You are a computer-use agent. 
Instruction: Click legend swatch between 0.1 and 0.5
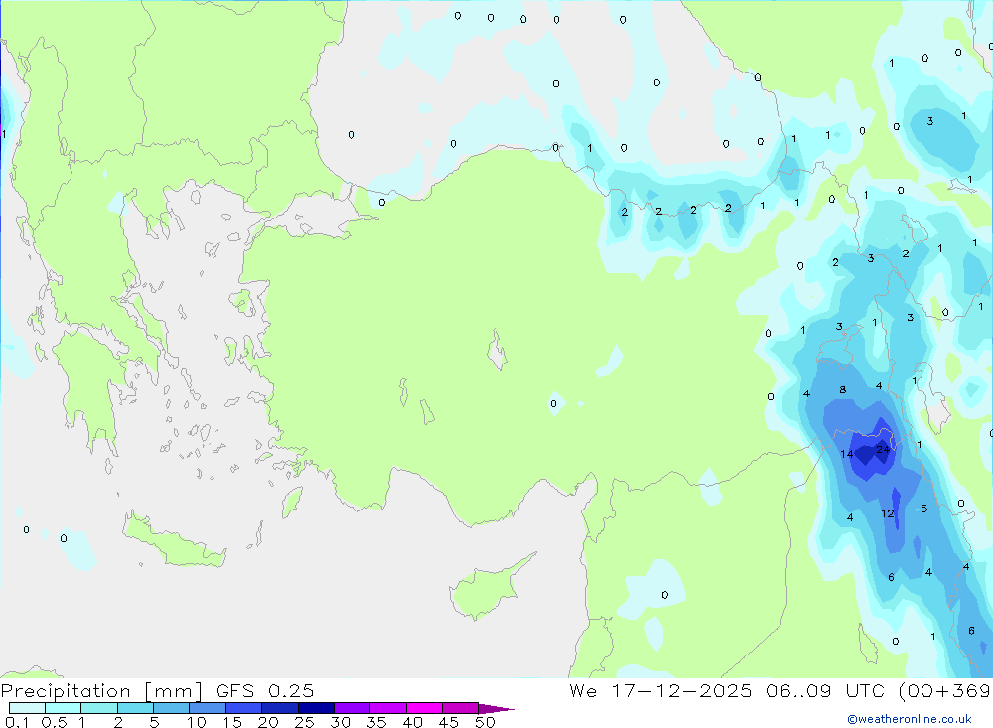27,708
